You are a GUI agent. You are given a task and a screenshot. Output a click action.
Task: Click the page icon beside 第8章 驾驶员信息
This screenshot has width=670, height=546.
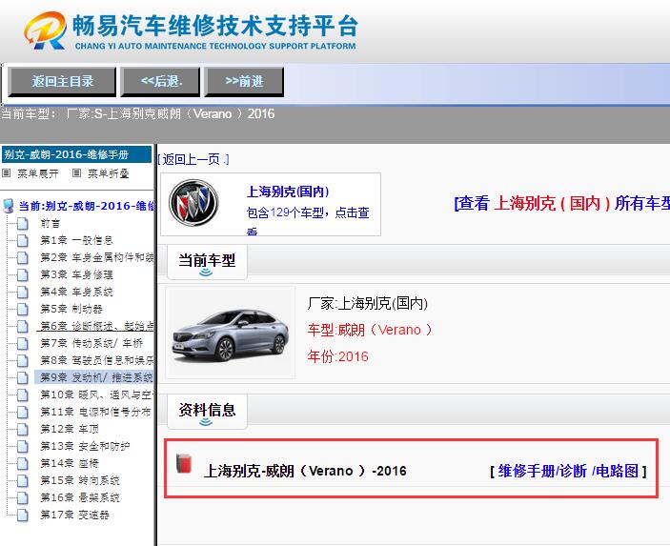23,360
